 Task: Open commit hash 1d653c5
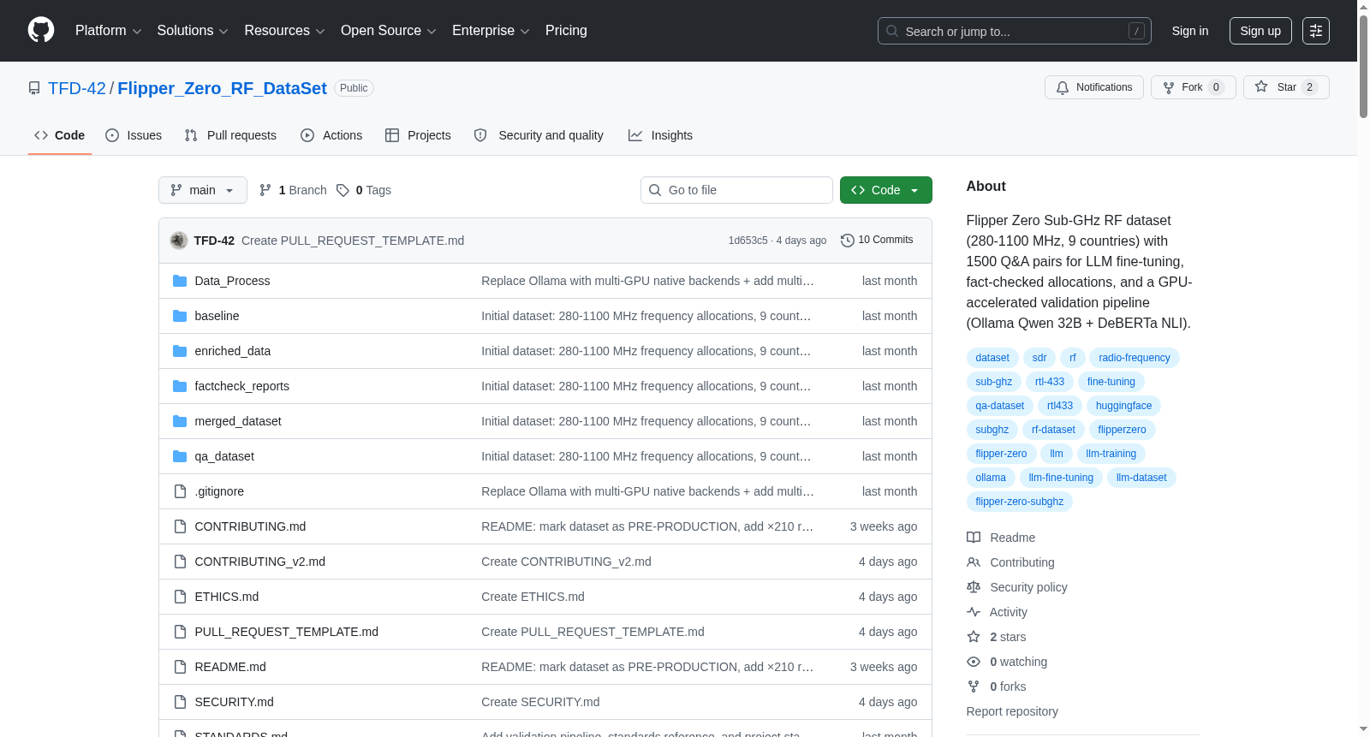(748, 241)
